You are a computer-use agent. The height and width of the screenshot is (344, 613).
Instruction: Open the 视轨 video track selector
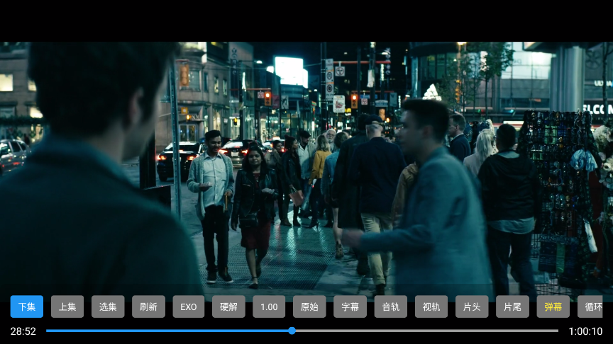(x=431, y=306)
